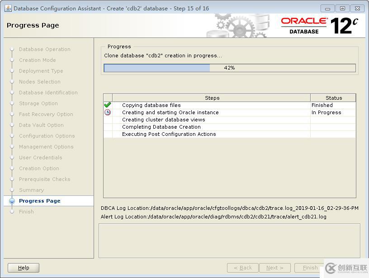
Task: Select the Finish step in sidebar
Action: click(26, 212)
